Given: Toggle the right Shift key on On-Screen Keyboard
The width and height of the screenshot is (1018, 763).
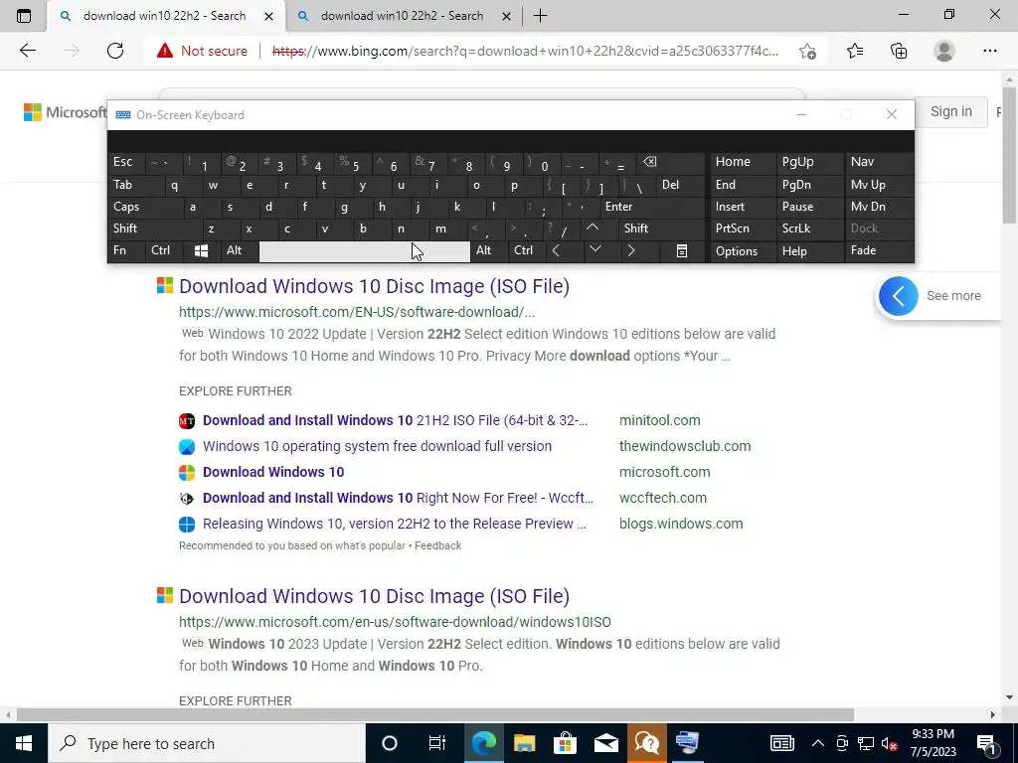Looking at the screenshot, I should click(x=661, y=229).
